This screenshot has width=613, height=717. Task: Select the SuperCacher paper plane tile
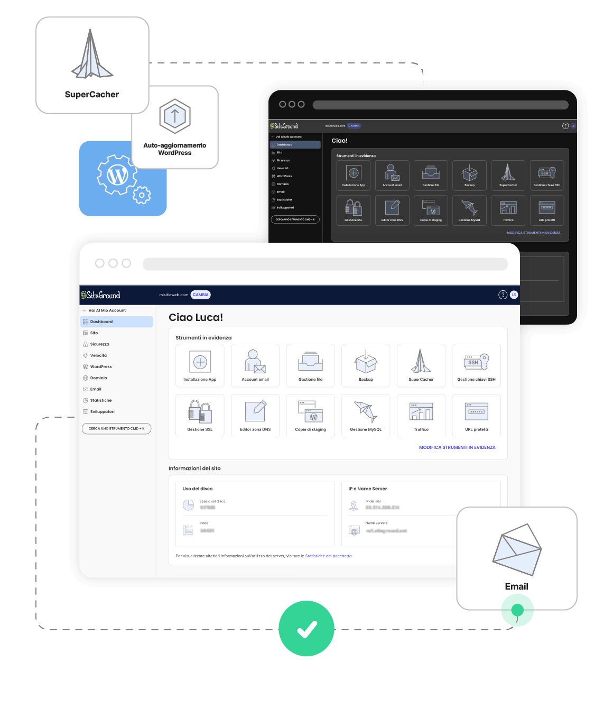pos(421,365)
